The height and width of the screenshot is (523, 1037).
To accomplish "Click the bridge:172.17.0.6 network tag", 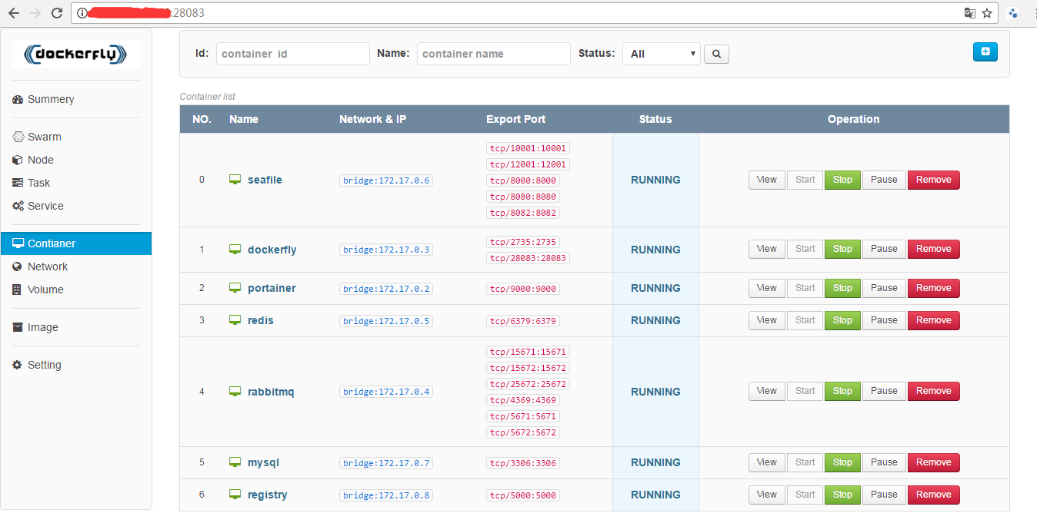I will click(x=386, y=180).
